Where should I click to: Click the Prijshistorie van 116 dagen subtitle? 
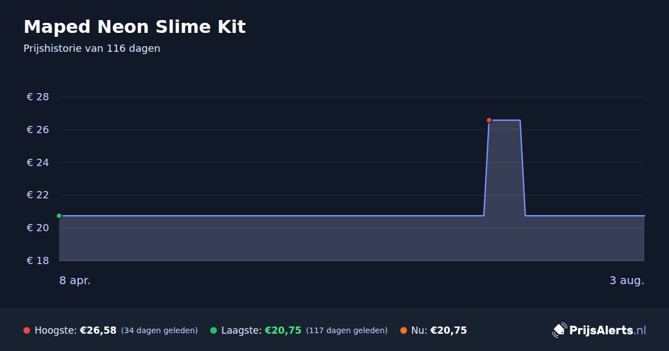point(92,48)
